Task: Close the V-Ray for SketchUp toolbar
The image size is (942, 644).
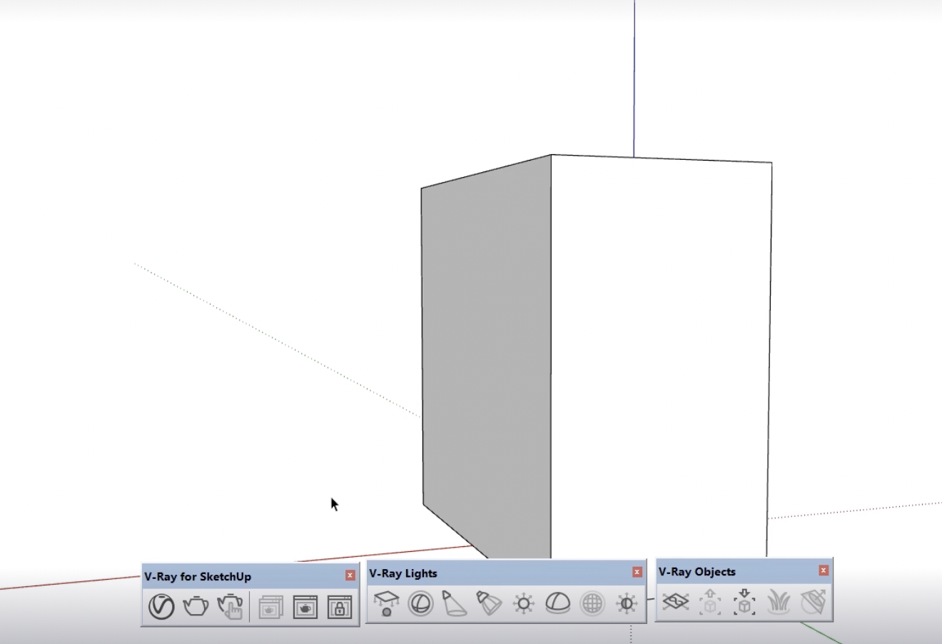Action: [x=350, y=575]
